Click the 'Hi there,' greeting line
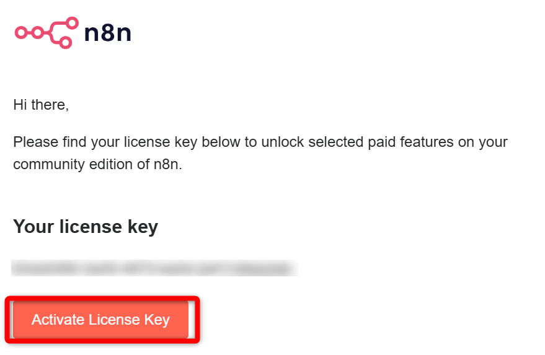Image resolution: width=545 pixels, height=355 pixels. pyautogui.click(x=41, y=105)
